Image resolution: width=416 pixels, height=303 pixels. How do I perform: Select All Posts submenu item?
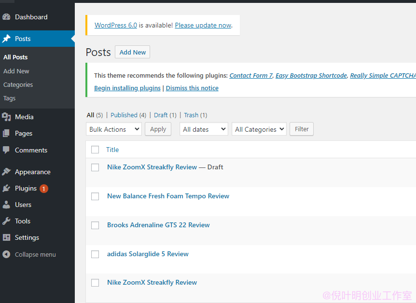pyautogui.click(x=15, y=57)
